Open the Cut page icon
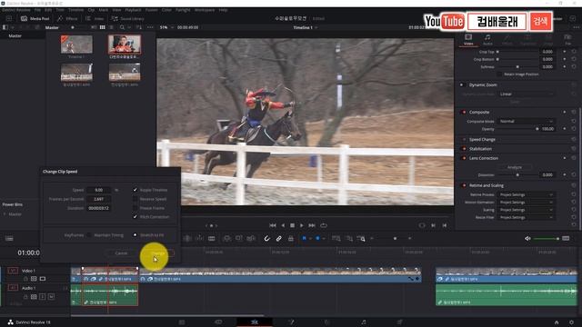This screenshot has height=327, width=582. click(218, 322)
